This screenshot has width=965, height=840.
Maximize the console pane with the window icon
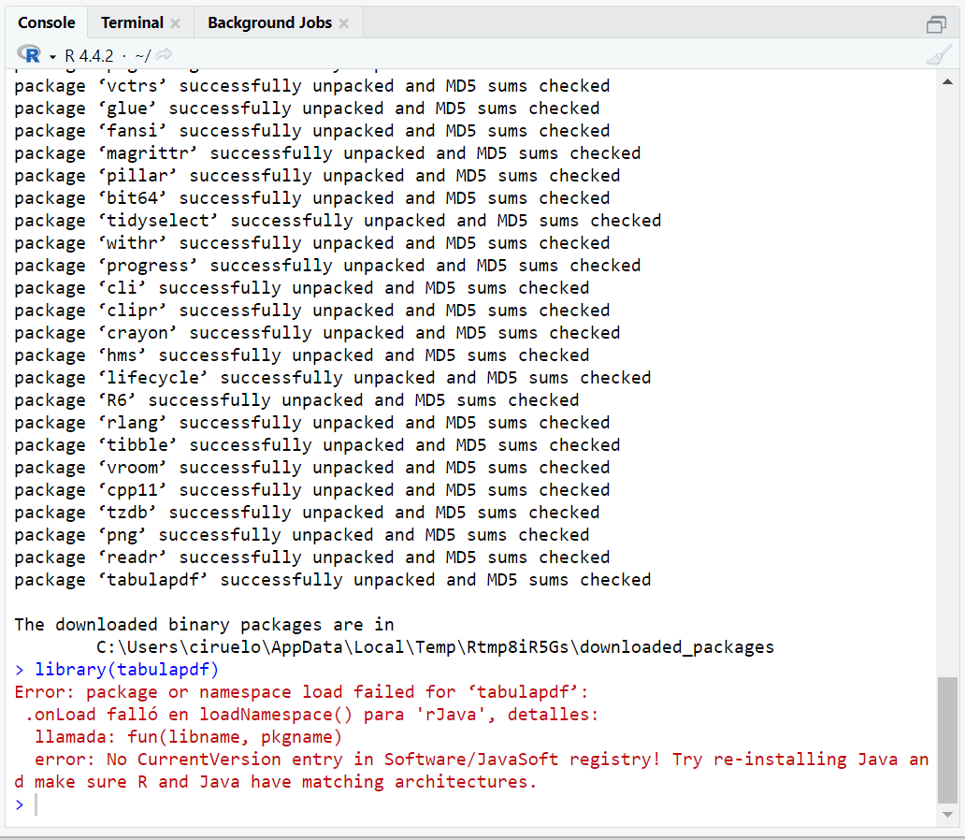(x=936, y=23)
